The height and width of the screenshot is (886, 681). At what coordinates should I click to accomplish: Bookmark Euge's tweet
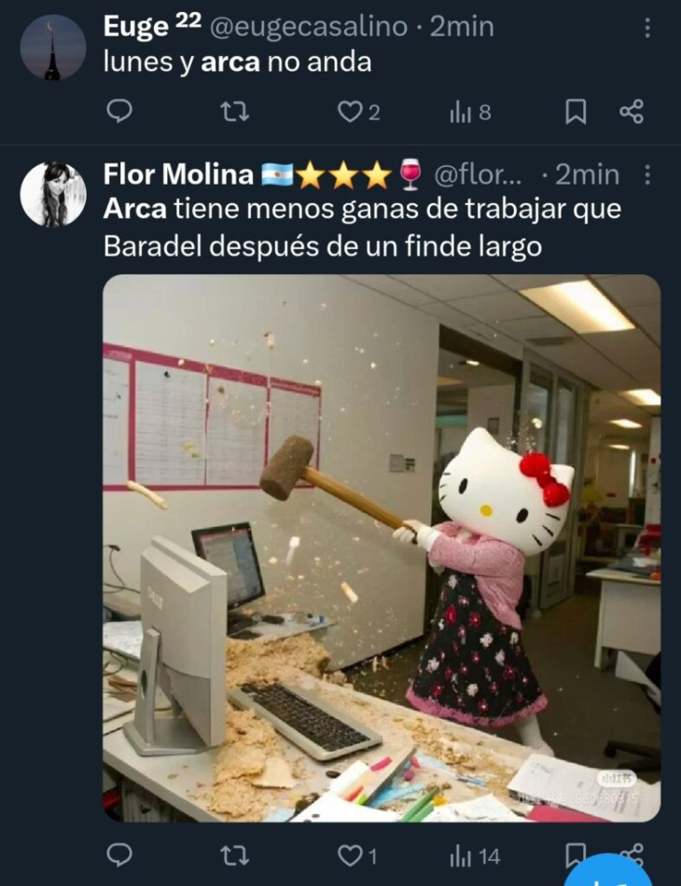(576, 112)
